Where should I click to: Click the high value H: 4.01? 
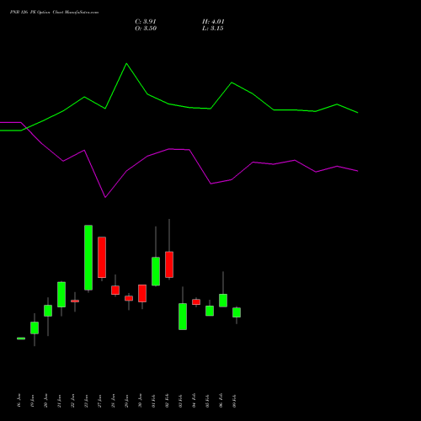[213, 22]
